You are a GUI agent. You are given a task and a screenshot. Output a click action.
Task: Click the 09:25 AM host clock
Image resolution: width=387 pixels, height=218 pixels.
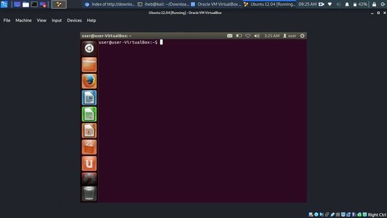[x=307, y=4]
